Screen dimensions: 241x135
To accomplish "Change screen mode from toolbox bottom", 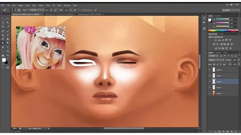I will (x=8, y=67).
